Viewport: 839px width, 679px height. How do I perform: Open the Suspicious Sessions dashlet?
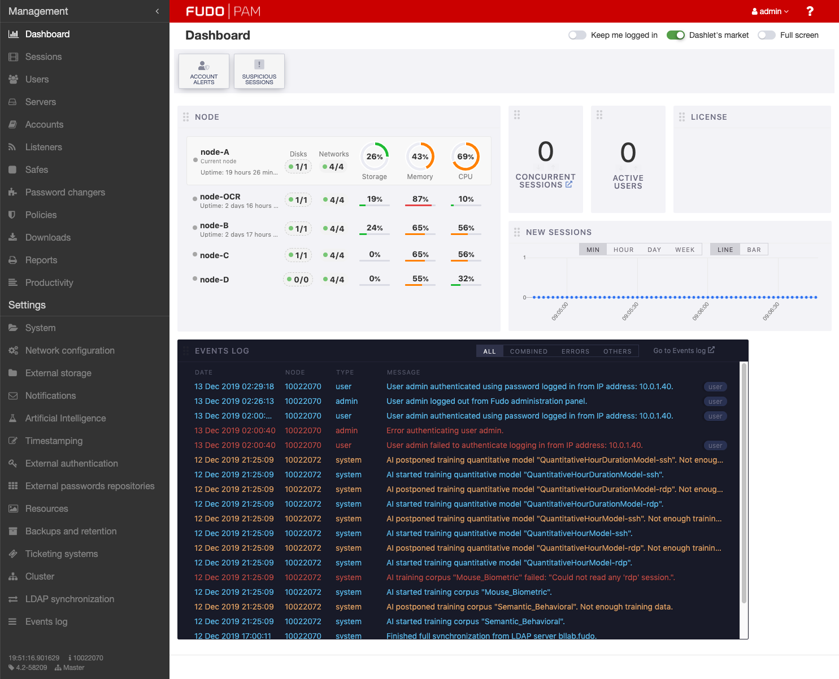[x=259, y=71]
